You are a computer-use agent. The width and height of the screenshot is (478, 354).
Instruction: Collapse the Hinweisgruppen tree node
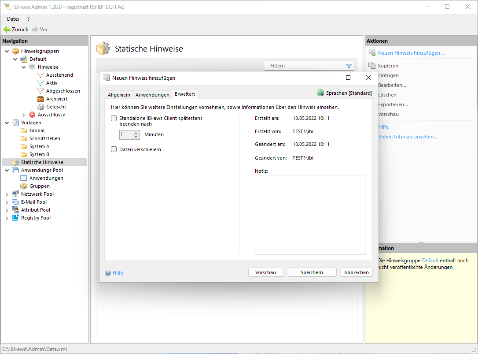tap(7, 51)
